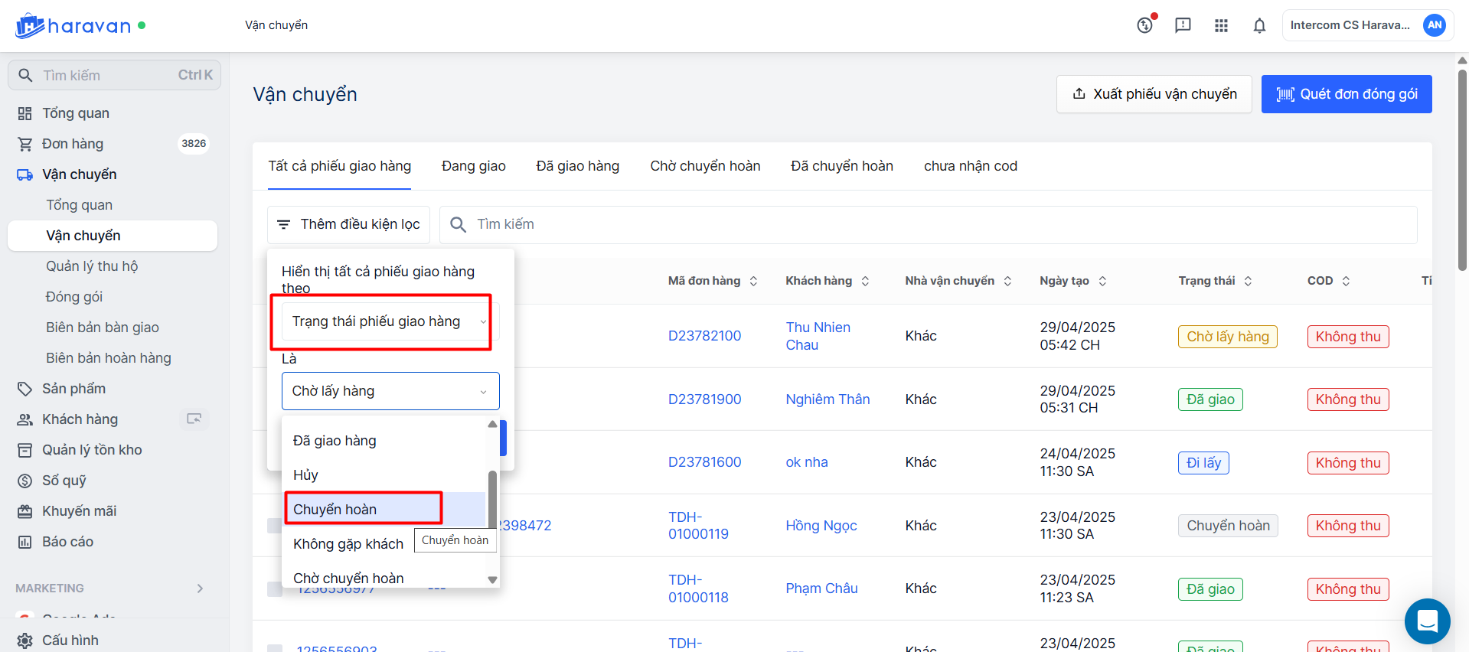Click the clock activity icon in header
Viewport: 1469px width, 652px height.
coord(1144,25)
